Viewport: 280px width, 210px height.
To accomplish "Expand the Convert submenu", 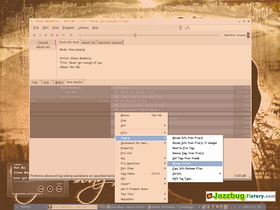I will (x=141, y=184).
